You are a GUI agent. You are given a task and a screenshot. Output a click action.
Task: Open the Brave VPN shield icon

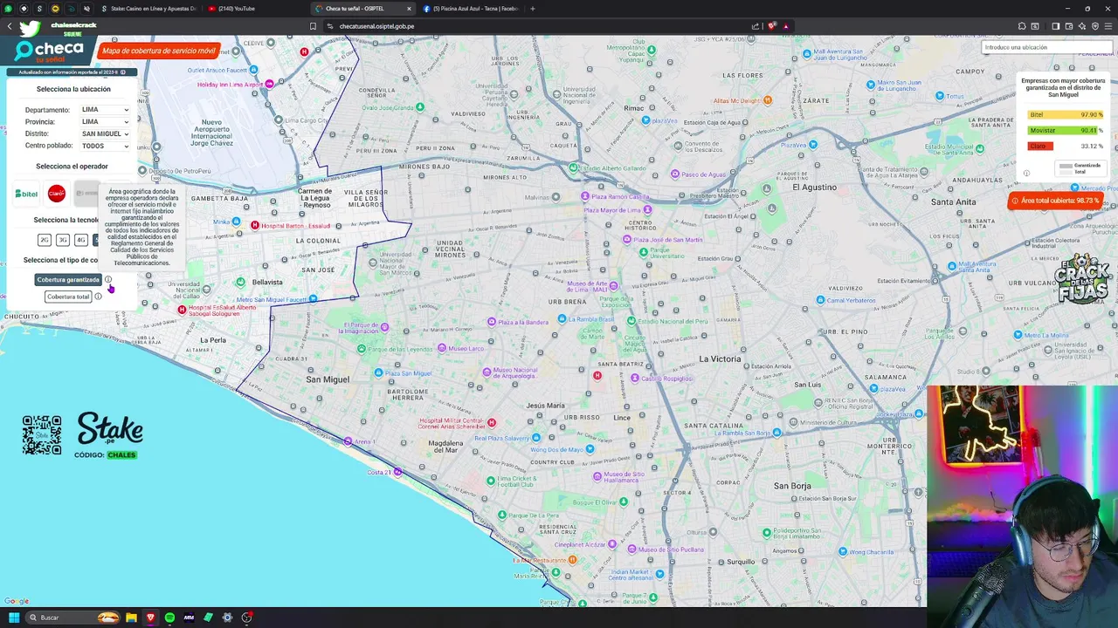click(1094, 26)
